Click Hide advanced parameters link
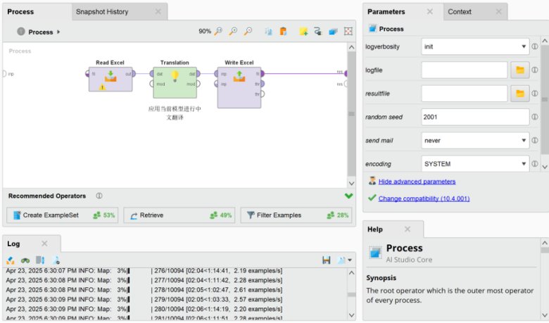Image resolution: width=549 pixels, height=323 pixels. click(417, 182)
